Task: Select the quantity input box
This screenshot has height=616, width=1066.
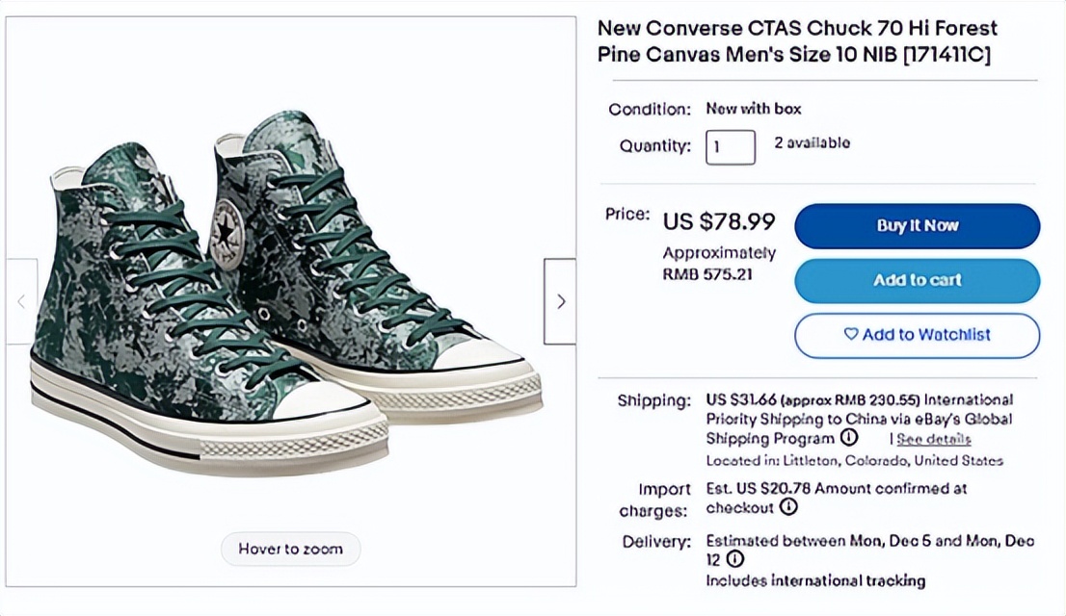Action: tap(730, 147)
